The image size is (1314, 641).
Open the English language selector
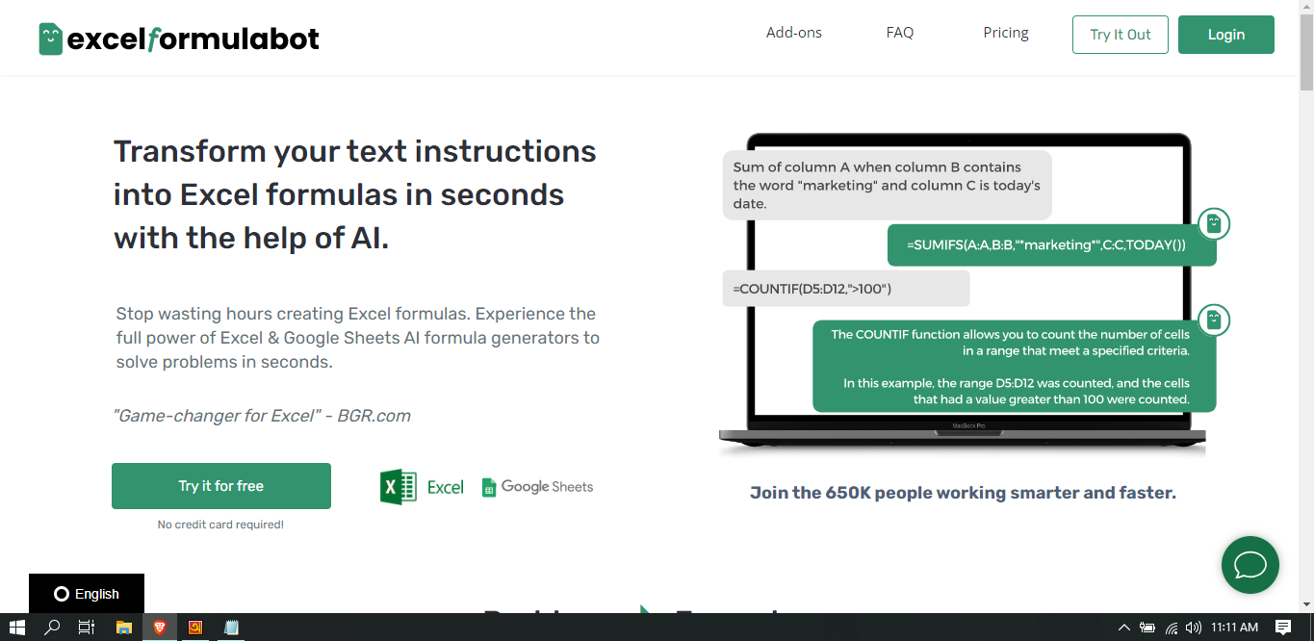(87, 594)
